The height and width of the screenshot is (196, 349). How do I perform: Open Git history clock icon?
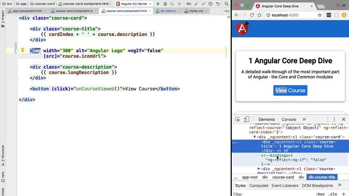coord(210,4)
